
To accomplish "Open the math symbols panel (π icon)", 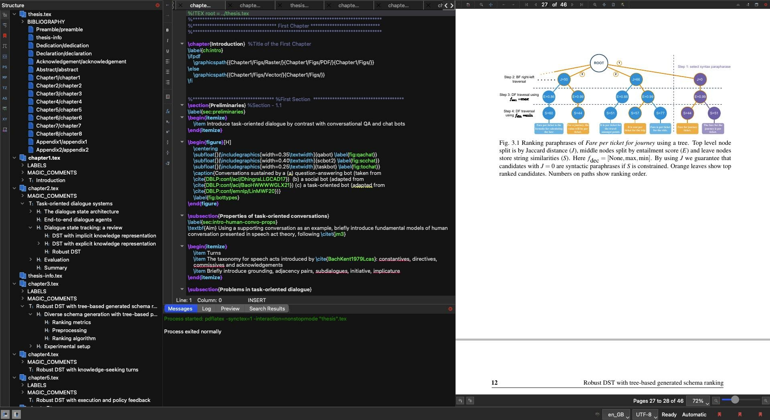I will (x=5, y=46).
